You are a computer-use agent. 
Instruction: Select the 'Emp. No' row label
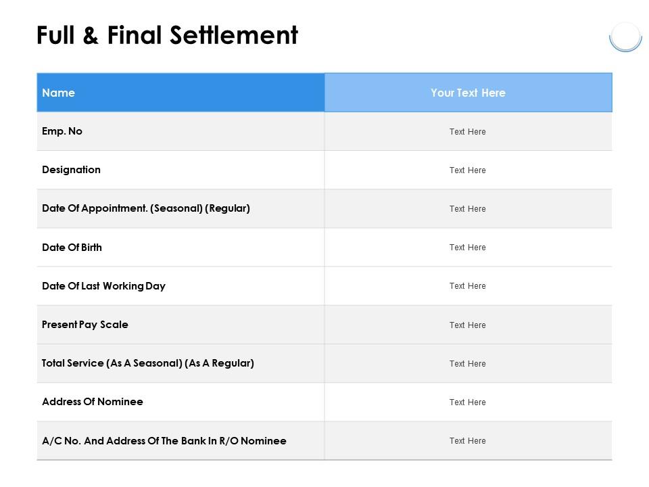(62, 131)
